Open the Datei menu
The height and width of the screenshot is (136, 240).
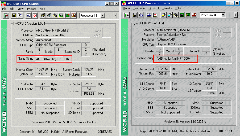[126, 8]
